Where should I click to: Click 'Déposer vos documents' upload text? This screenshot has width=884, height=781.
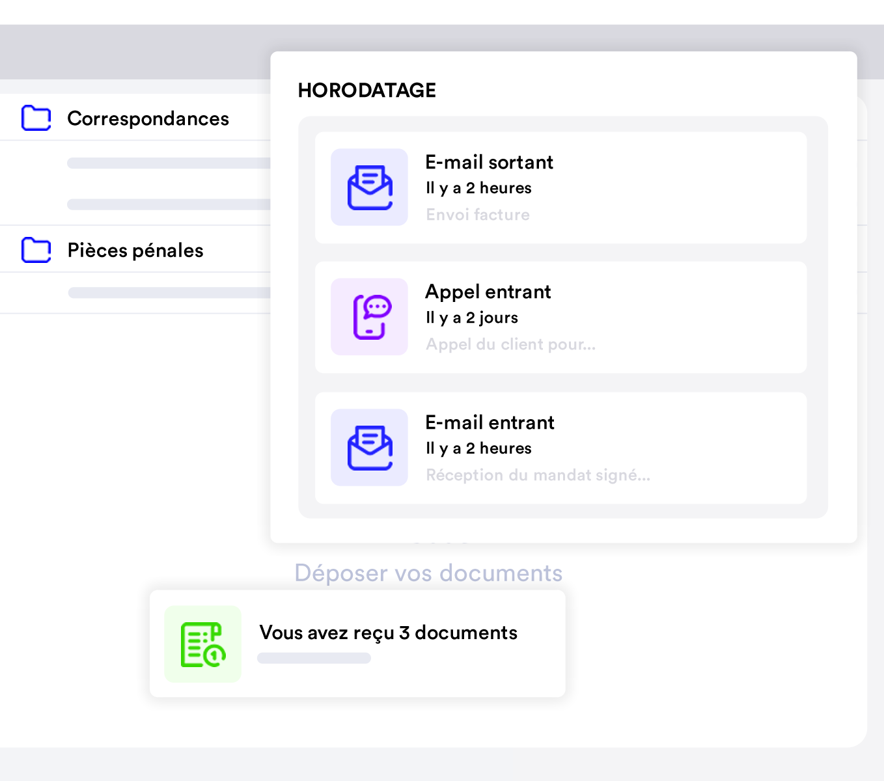(428, 573)
